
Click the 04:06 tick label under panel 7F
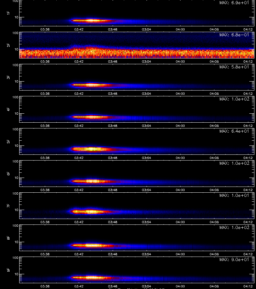pos(214,222)
